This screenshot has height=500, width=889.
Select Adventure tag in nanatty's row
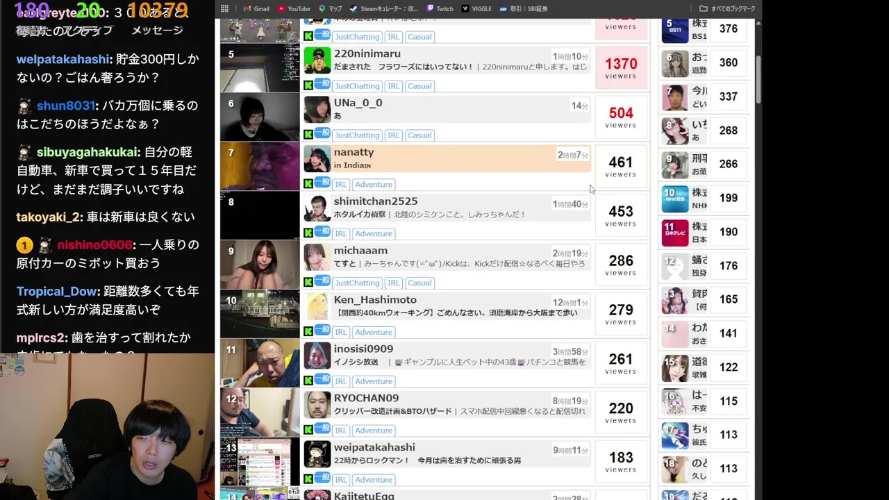pos(374,185)
